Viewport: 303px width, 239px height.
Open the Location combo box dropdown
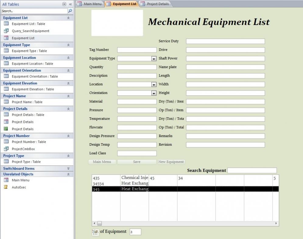(x=154, y=84)
